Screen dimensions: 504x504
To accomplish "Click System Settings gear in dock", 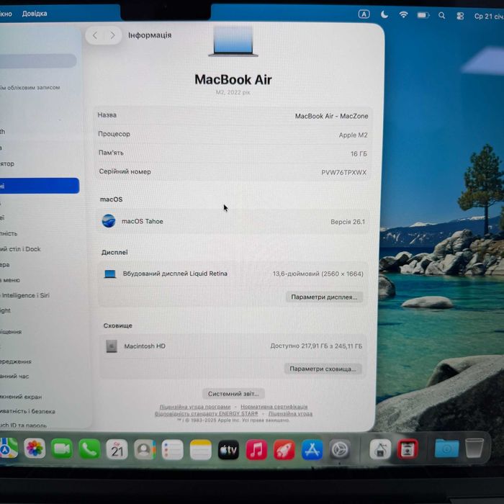I will pos(339,450).
